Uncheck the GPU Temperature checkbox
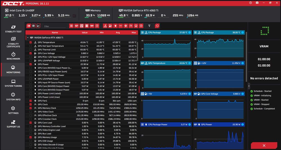 click(x=30, y=42)
